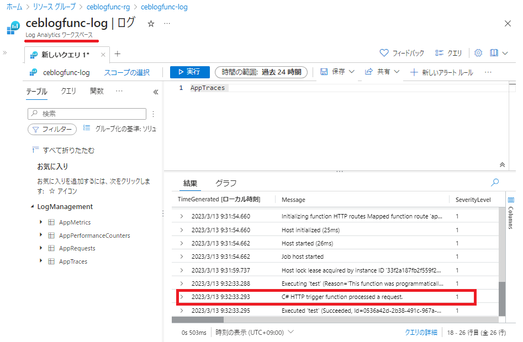Expand the dropdown next to the book icon
Viewport: 523px width, 342px height.
[x=505, y=54]
